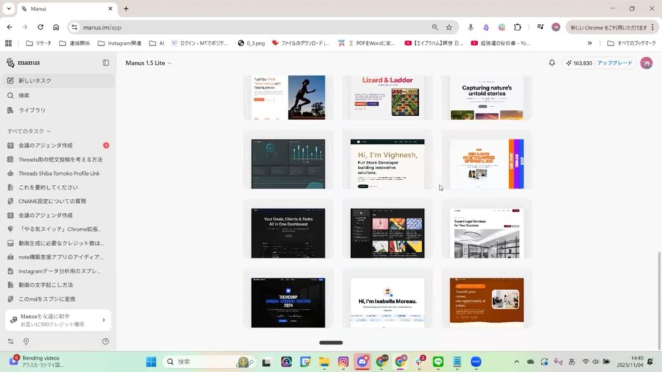Open the sidebar settings sliders icon

[x=10, y=342]
